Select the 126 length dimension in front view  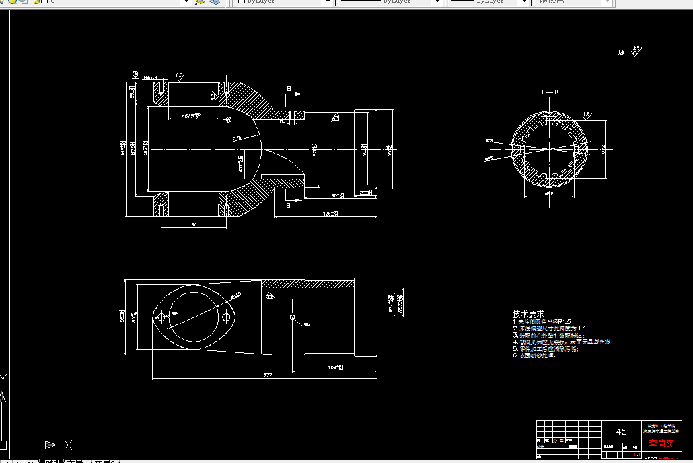330,214
